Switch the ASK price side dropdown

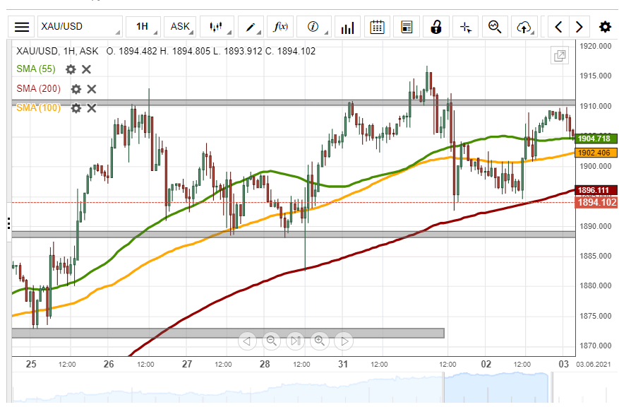181,27
